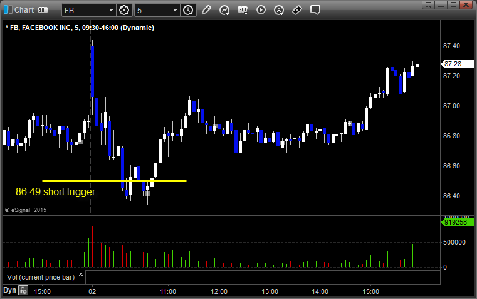The width and height of the screenshot is (477, 299).
Task: Select the '86.49 short trigger' annotation text
Action: click(55, 191)
